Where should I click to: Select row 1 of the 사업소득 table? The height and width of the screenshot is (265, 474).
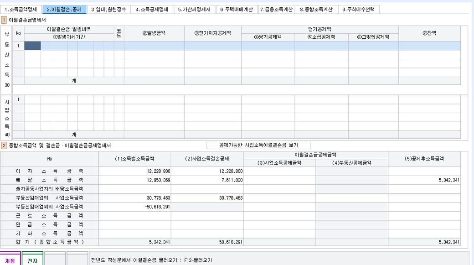tap(18, 99)
